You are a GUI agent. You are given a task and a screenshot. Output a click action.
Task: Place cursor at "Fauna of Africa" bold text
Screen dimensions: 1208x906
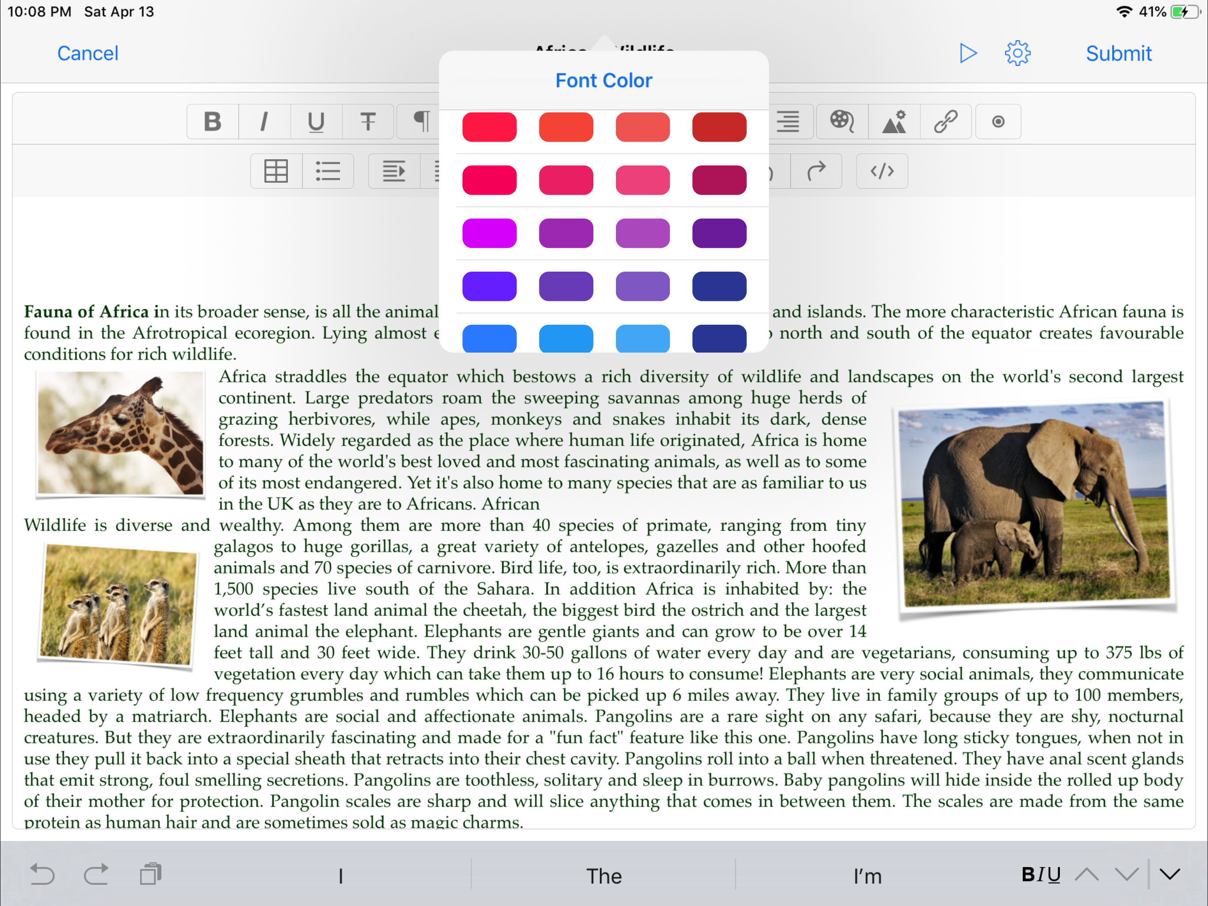click(x=86, y=311)
